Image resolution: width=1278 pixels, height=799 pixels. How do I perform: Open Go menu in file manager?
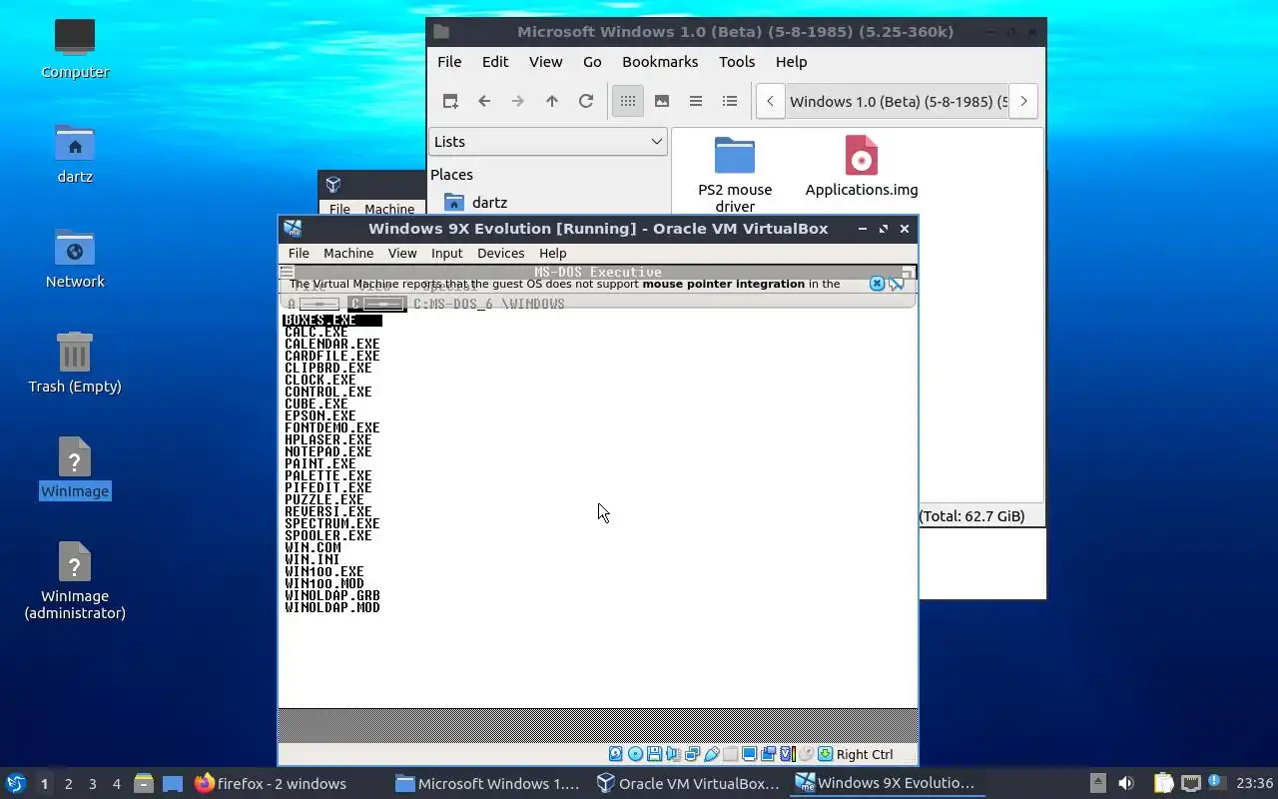(592, 62)
